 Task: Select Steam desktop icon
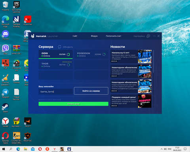coord(6,108)
